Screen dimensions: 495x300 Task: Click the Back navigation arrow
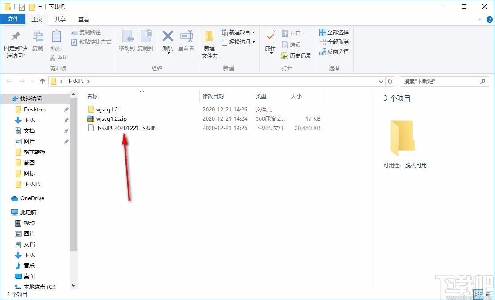[9, 81]
